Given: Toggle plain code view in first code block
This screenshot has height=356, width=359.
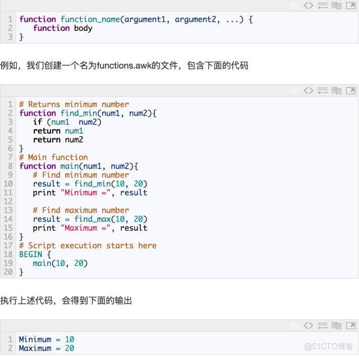Looking at the screenshot, I should point(309,6).
